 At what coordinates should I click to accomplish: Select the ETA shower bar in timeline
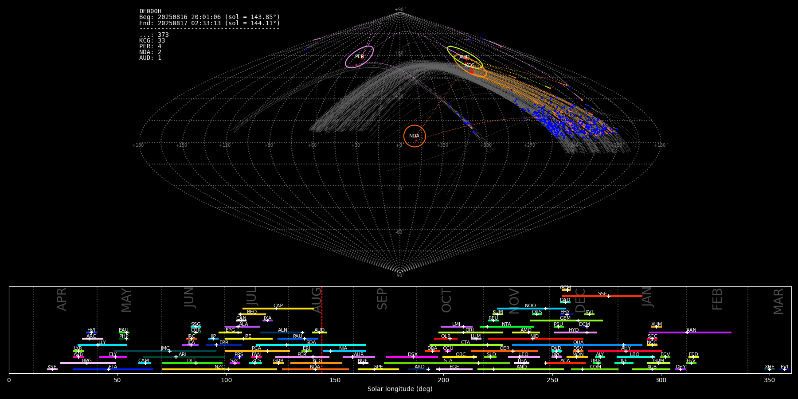tap(113, 369)
